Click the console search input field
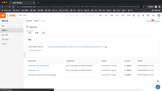 tap(81, 15)
